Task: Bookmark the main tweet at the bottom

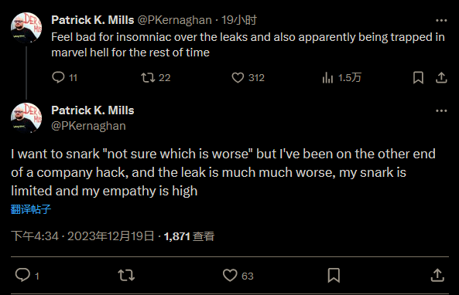Action: point(334,275)
